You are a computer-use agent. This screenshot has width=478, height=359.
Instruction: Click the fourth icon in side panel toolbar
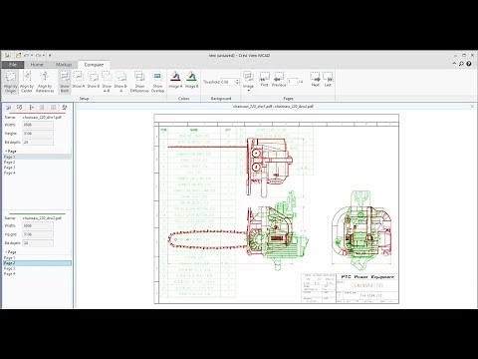click(42, 107)
